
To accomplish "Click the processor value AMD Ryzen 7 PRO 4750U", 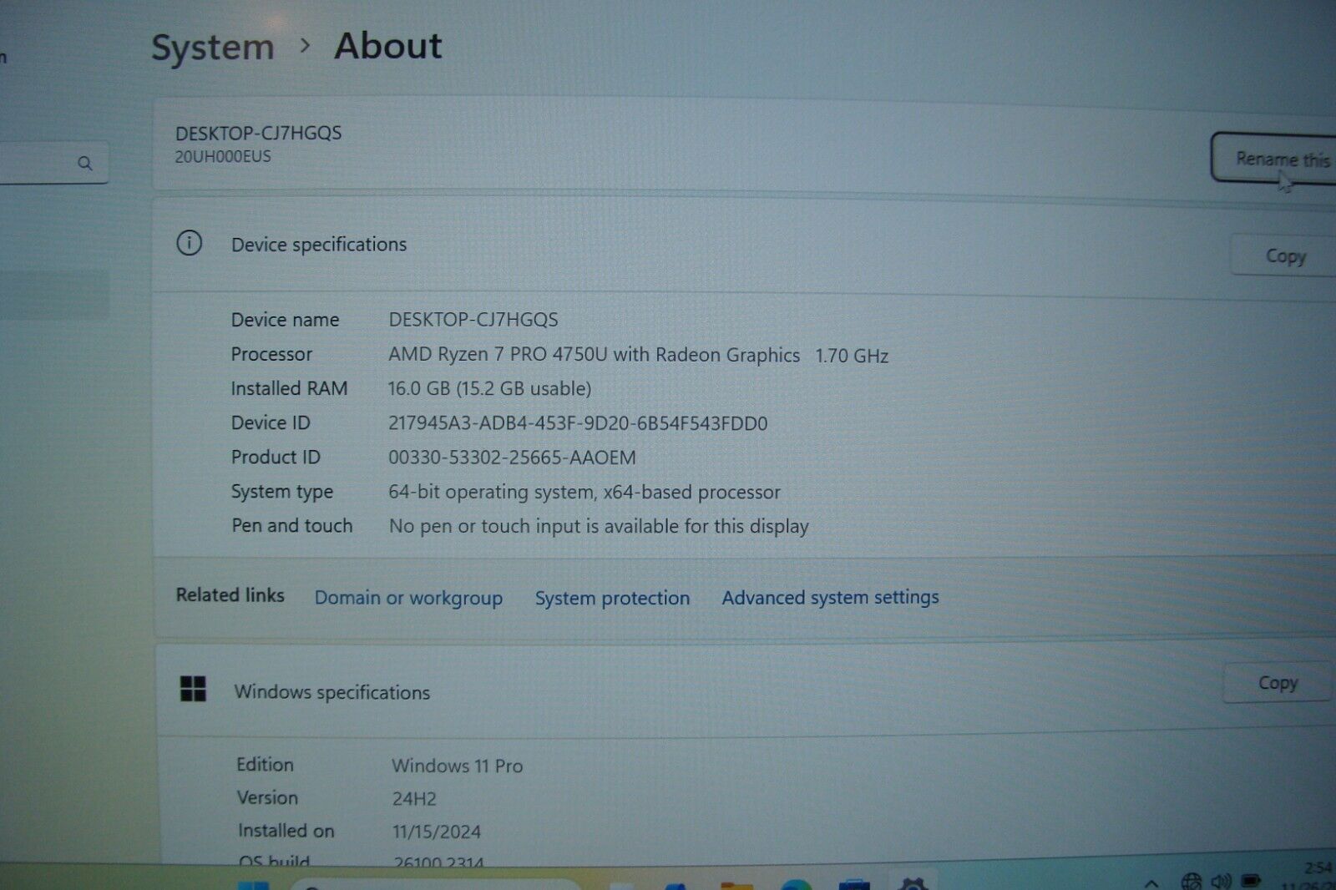I will [x=594, y=354].
